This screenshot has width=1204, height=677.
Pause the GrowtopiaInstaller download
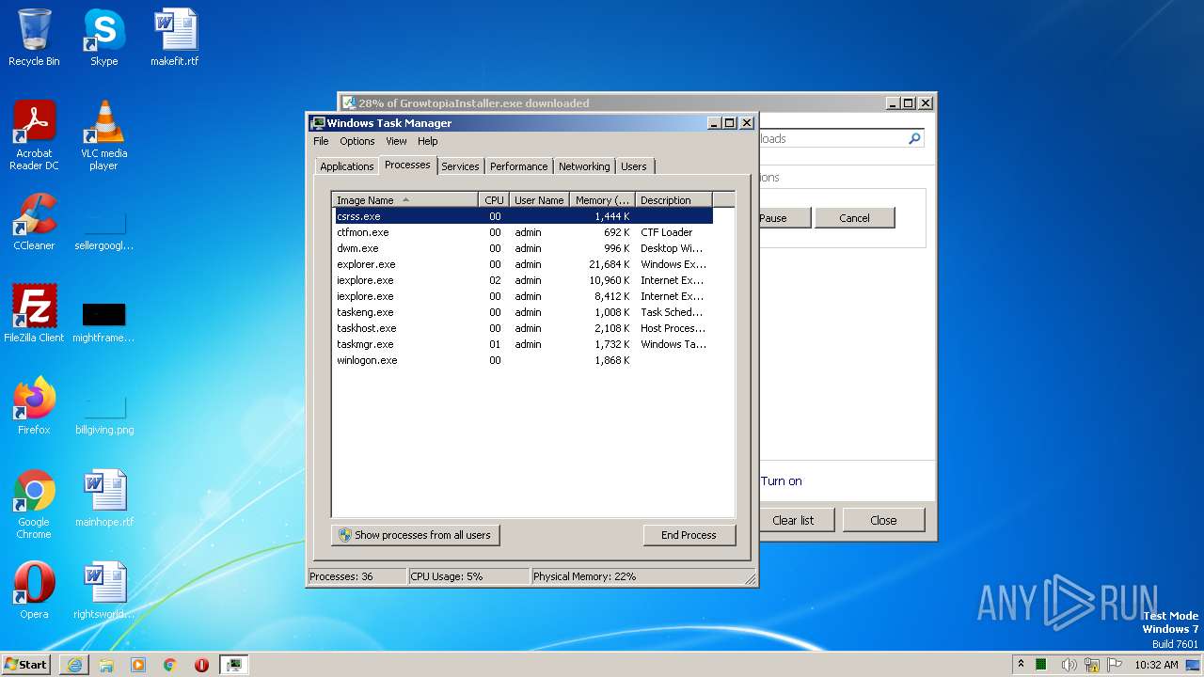[x=784, y=218]
